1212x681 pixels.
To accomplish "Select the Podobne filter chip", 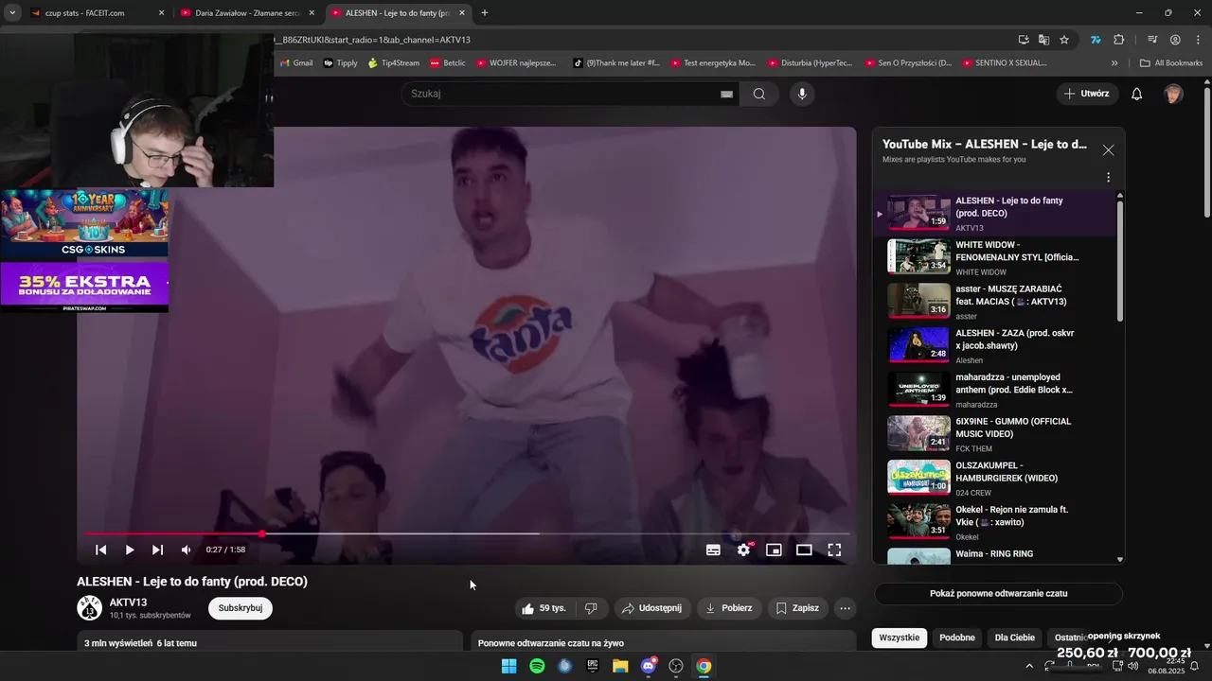I will coord(957,637).
